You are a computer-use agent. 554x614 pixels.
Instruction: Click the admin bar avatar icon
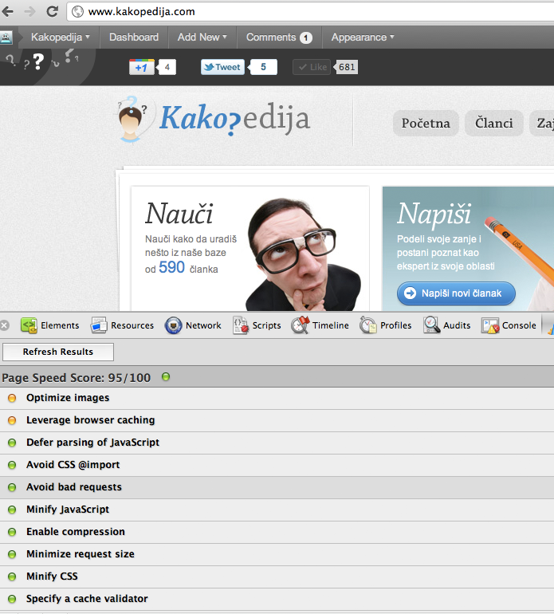click(6, 37)
